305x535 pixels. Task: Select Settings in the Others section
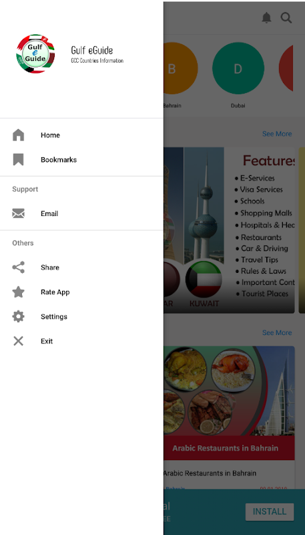(x=81, y=316)
